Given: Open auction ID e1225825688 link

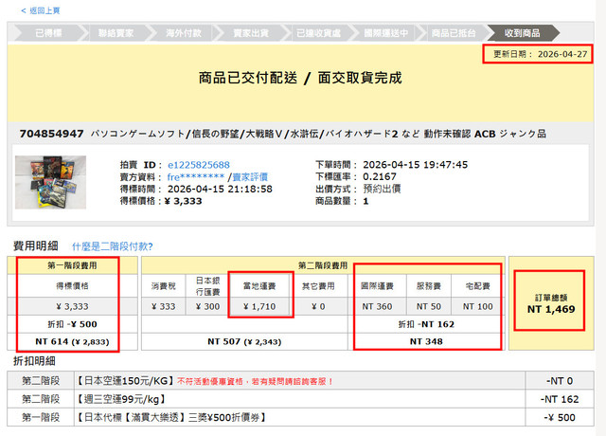Looking at the screenshot, I should tap(199, 165).
